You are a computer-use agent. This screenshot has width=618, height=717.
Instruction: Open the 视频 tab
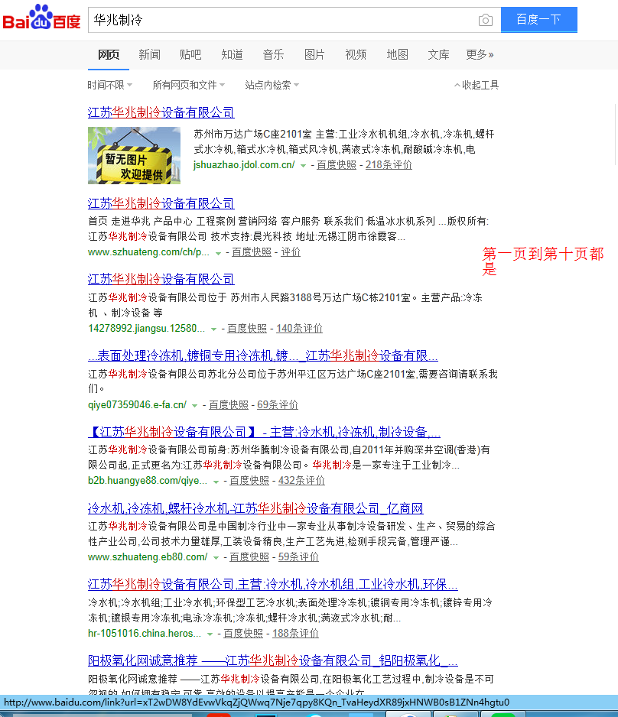click(356, 55)
